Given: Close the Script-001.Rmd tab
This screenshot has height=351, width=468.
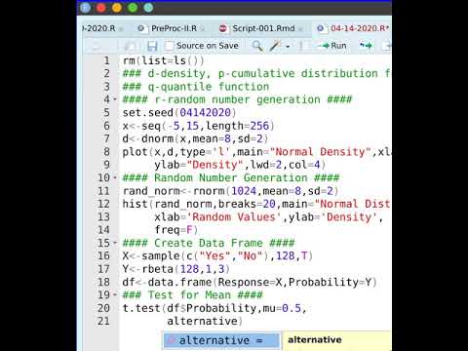Looking at the screenshot, I should tap(300, 29).
